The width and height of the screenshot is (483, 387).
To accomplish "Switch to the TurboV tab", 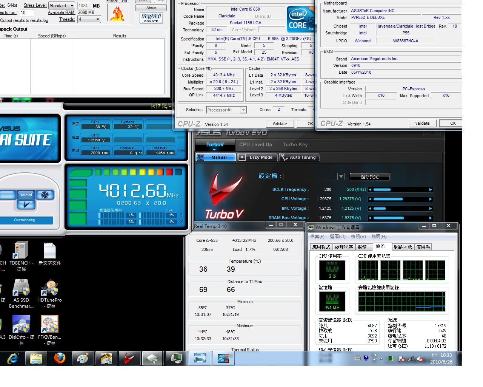I will 215,145.
